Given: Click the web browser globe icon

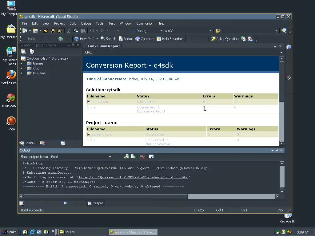Looking at the screenshot, I should point(61,39).
